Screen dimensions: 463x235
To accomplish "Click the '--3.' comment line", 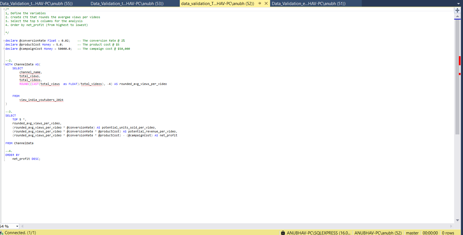I will 9,111.
